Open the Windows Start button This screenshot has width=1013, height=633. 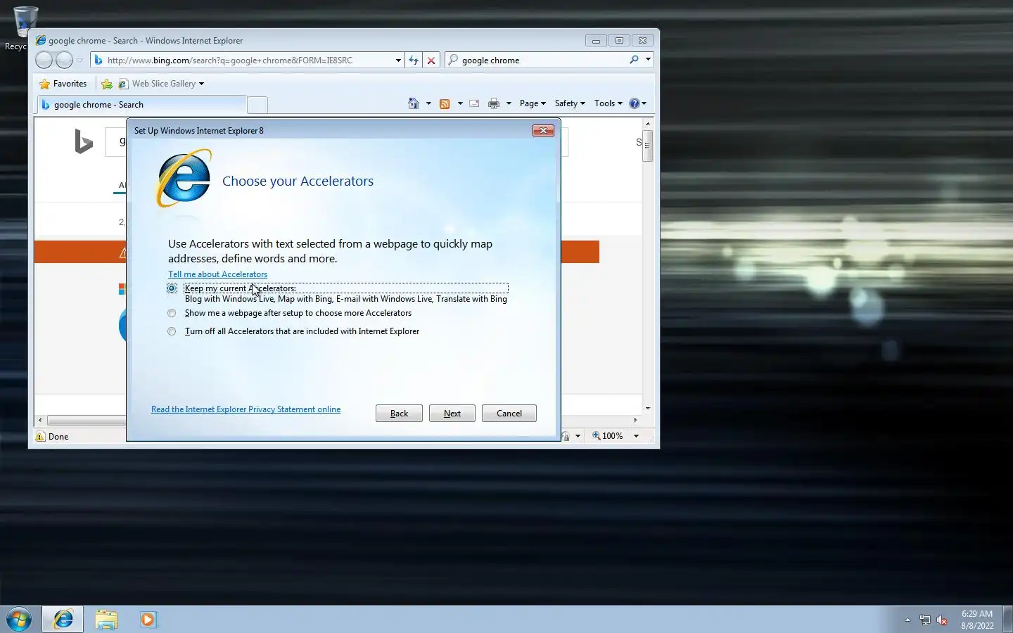coord(19,620)
